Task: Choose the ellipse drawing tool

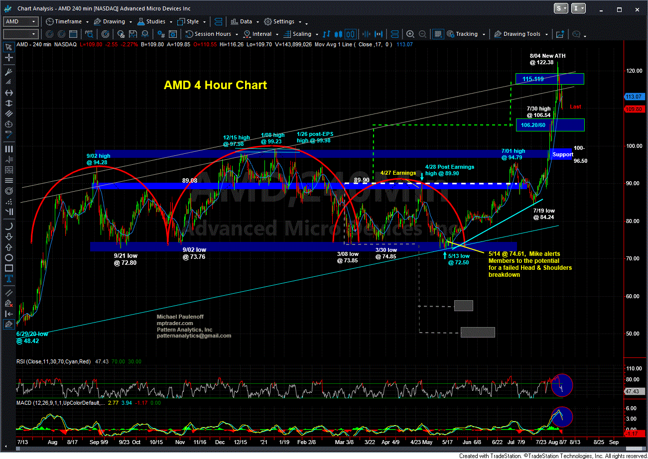Action: click(8, 258)
